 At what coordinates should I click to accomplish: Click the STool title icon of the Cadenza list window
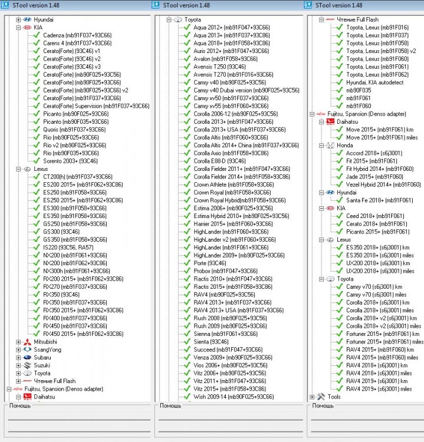tap(5, 5)
